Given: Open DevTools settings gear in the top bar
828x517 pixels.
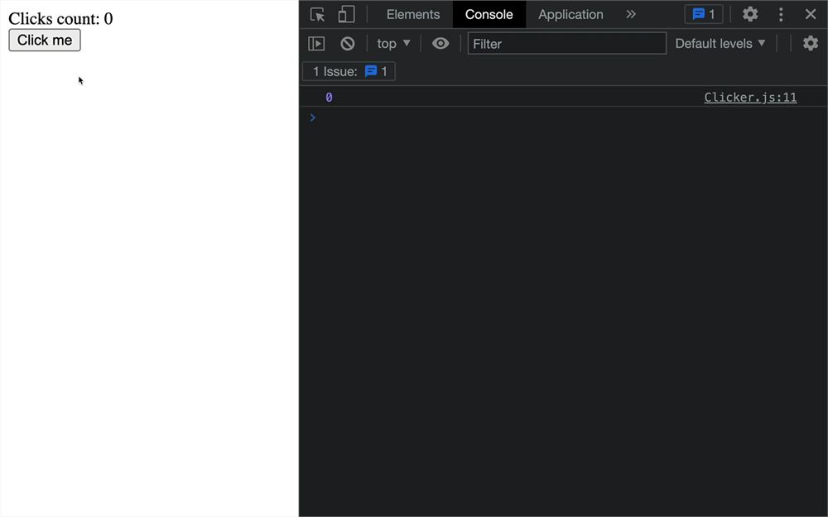Looking at the screenshot, I should click(x=750, y=14).
